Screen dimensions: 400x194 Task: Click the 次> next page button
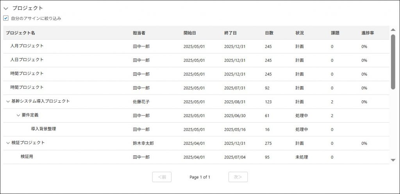[x=238, y=177]
